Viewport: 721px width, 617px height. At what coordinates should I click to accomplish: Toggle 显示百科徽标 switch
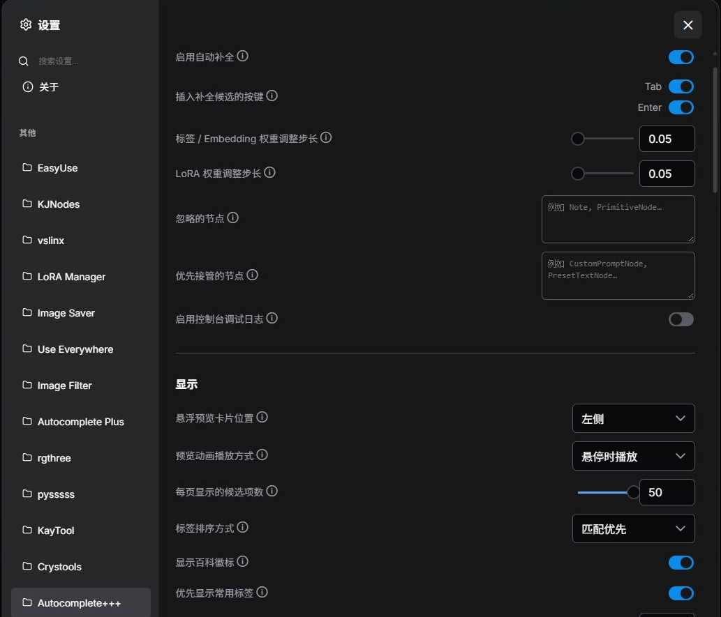(x=681, y=563)
